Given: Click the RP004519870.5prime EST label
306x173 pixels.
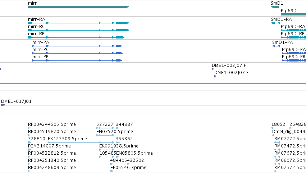Looking at the screenshot, I should (52, 132).
